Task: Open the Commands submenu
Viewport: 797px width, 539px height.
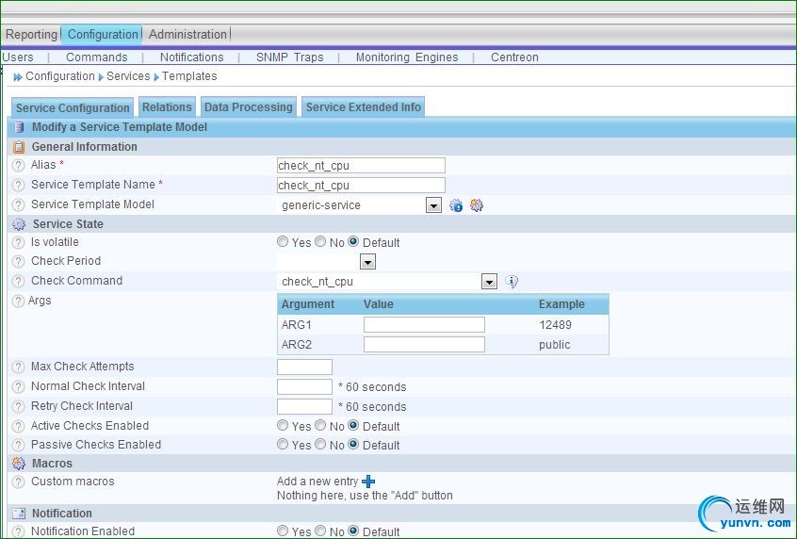Action: [x=97, y=57]
